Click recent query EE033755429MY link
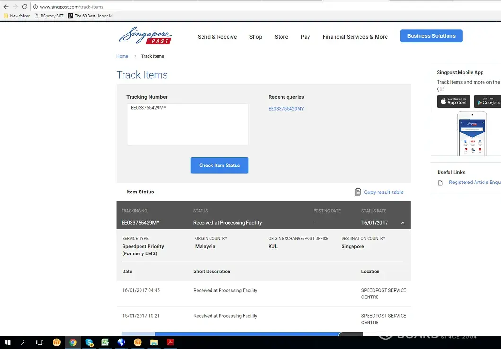501x349 pixels. pyautogui.click(x=286, y=109)
